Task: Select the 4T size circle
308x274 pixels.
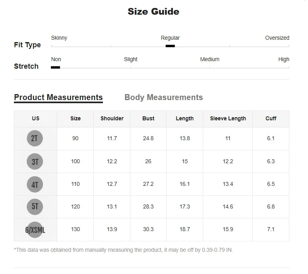Action: click(35, 184)
